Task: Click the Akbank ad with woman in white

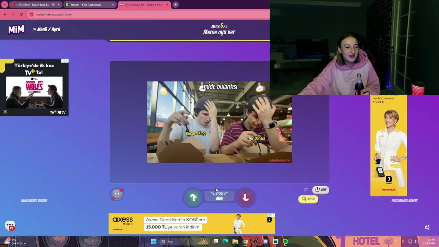Action: point(389,146)
